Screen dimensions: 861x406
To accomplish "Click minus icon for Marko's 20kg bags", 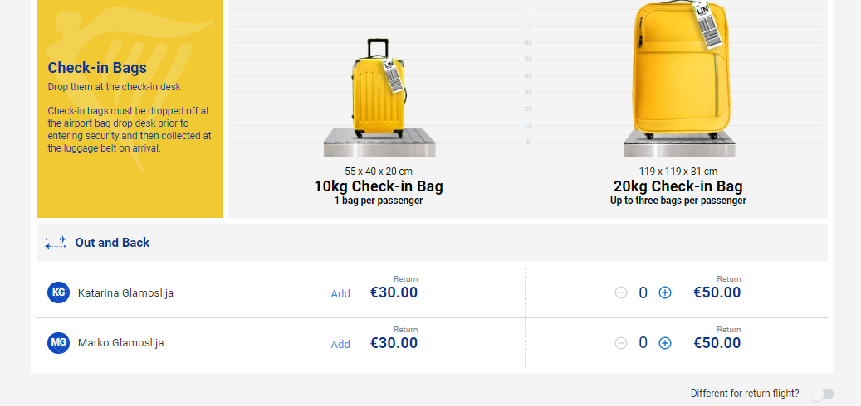I will pyautogui.click(x=621, y=343).
